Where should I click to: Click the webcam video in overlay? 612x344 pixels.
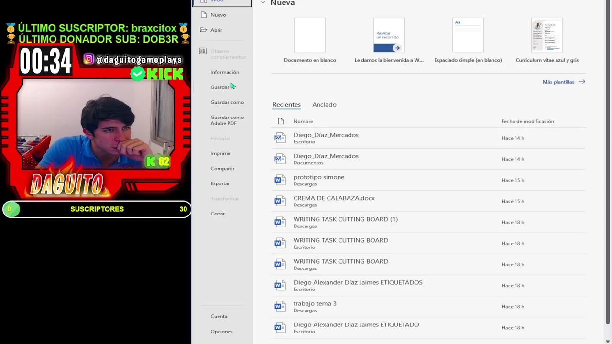click(x=96, y=124)
